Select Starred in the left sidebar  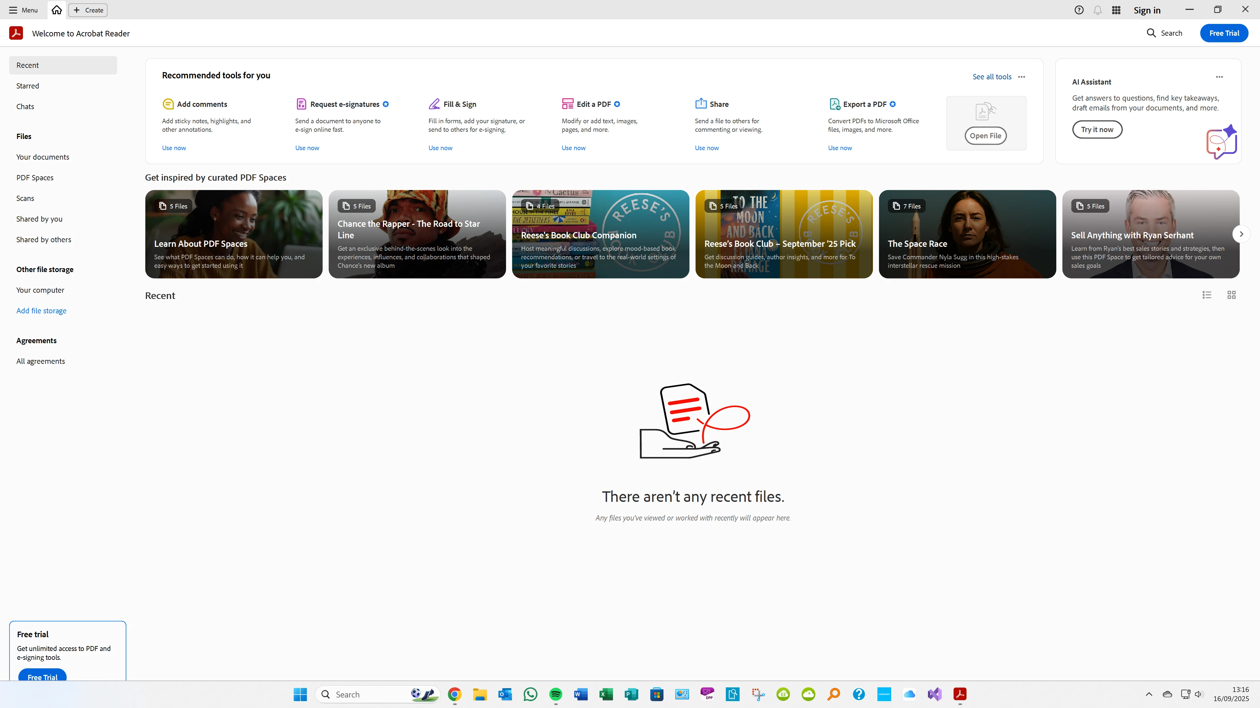[x=28, y=86]
